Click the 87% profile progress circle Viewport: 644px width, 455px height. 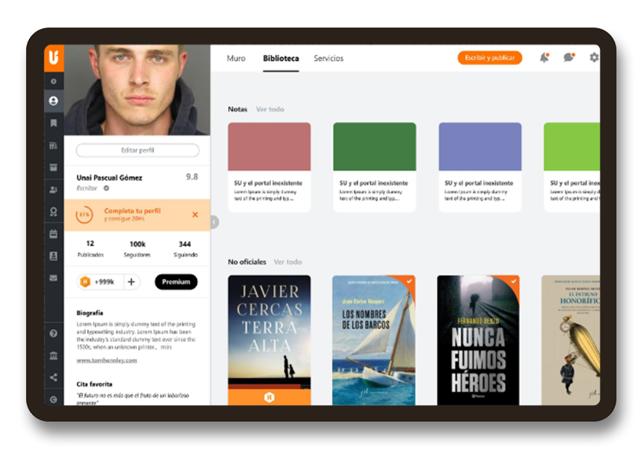point(84,215)
